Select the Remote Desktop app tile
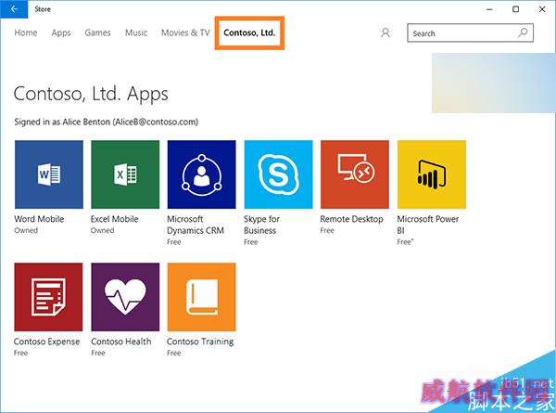 [355, 174]
